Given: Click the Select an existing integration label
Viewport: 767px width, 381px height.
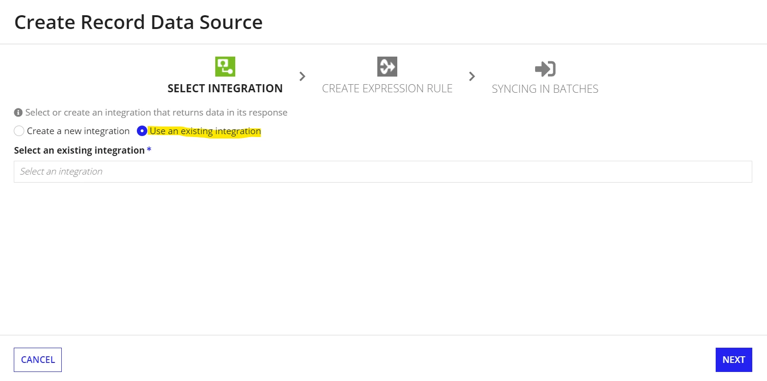Looking at the screenshot, I should point(79,150).
